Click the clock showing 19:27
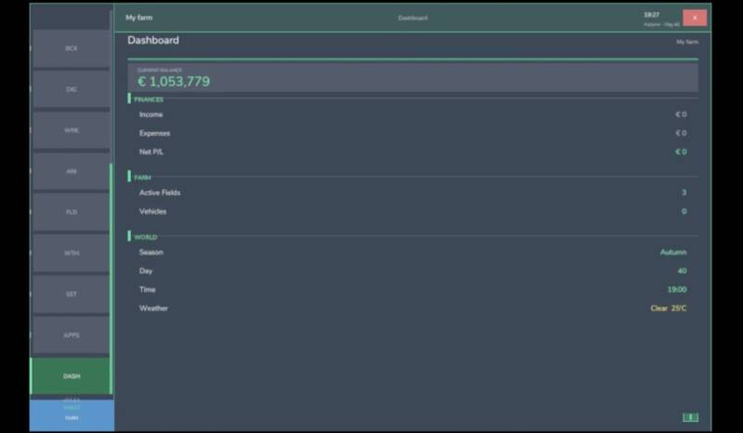This screenshot has width=743, height=433. point(652,14)
